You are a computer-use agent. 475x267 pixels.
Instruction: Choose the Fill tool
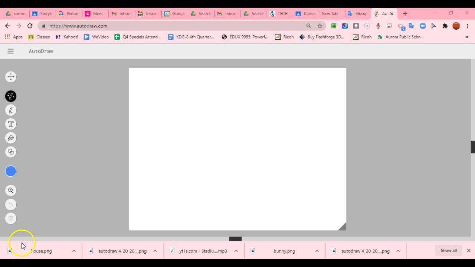click(10, 138)
